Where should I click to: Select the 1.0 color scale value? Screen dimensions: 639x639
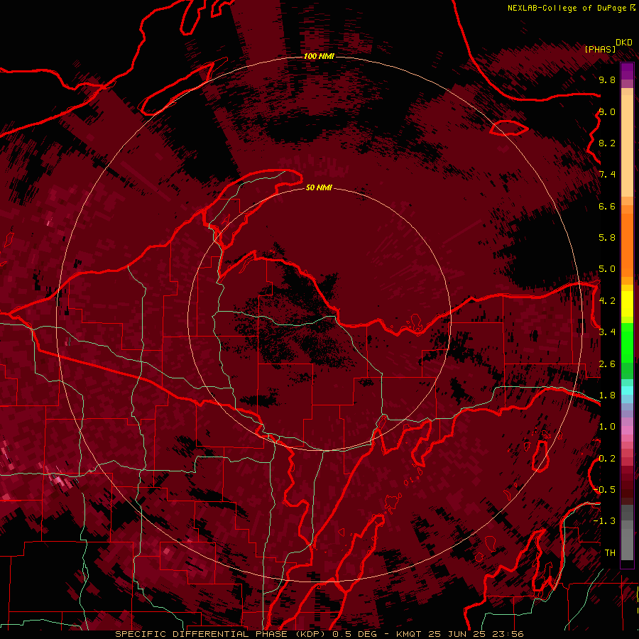pos(607,427)
